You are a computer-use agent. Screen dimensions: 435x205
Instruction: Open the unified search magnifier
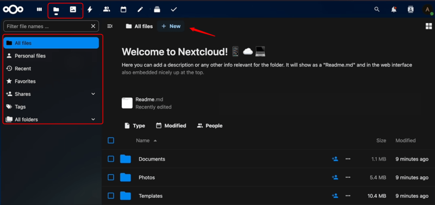pyautogui.click(x=377, y=9)
